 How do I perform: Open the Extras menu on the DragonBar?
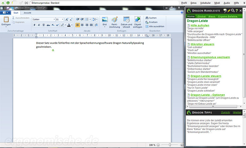[x=194, y=3]
